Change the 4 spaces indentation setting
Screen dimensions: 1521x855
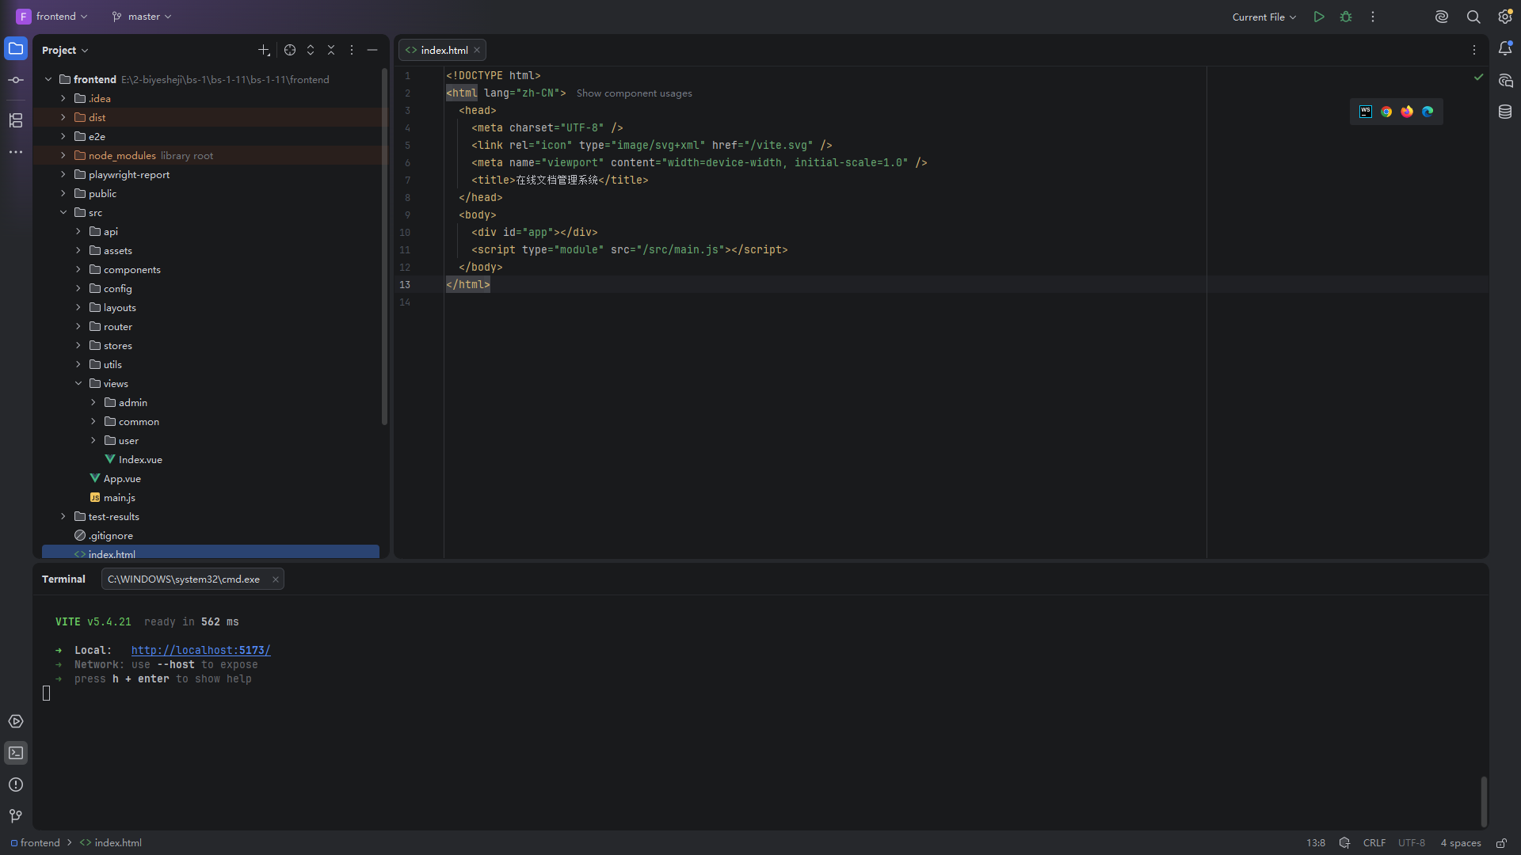tap(1461, 843)
